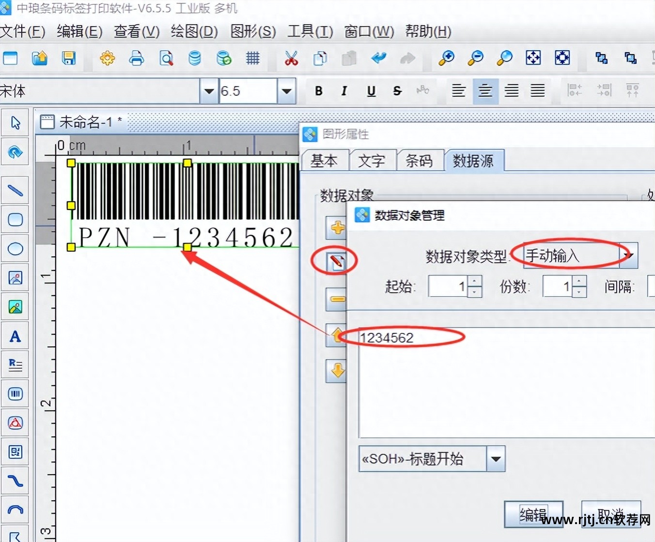Click the 编辑 button in the dialog
This screenshot has height=542, width=655.
tap(533, 514)
